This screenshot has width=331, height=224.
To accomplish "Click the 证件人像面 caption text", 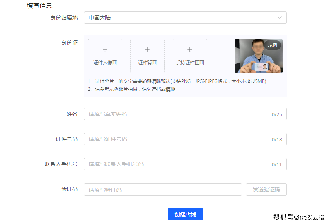I will tap(105, 63).
